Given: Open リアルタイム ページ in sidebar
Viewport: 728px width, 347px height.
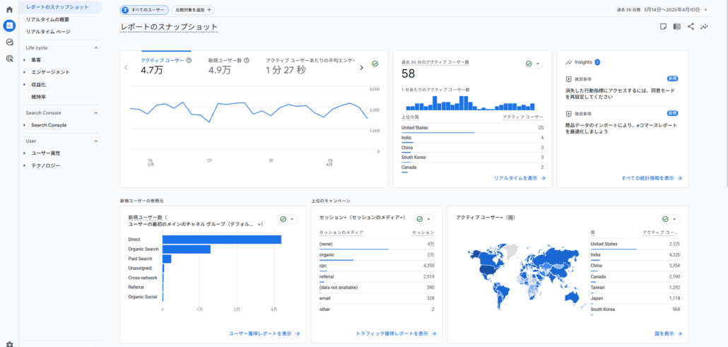Looking at the screenshot, I should pyautogui.click(x=48, y=32).
